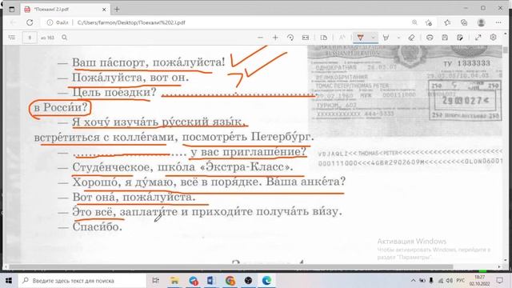
Task: Click the page number input box
Action: click(30, 38)
